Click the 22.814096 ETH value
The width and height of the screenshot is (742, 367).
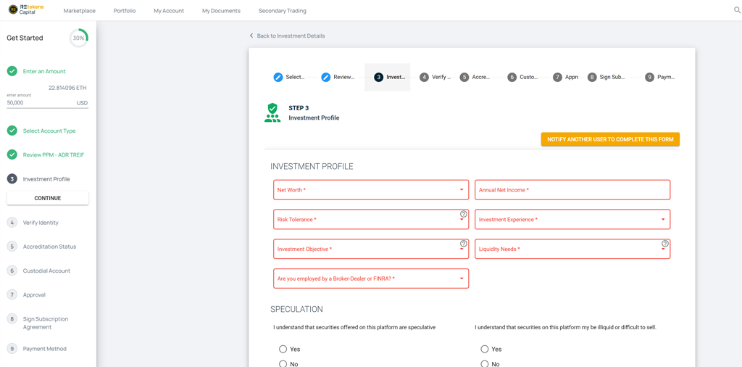tap(67, 88)
